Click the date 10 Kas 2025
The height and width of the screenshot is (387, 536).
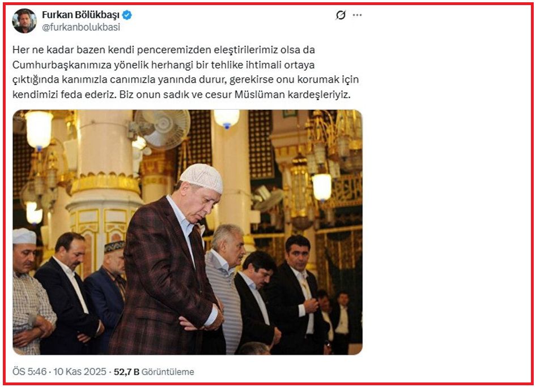pos(80,372)
